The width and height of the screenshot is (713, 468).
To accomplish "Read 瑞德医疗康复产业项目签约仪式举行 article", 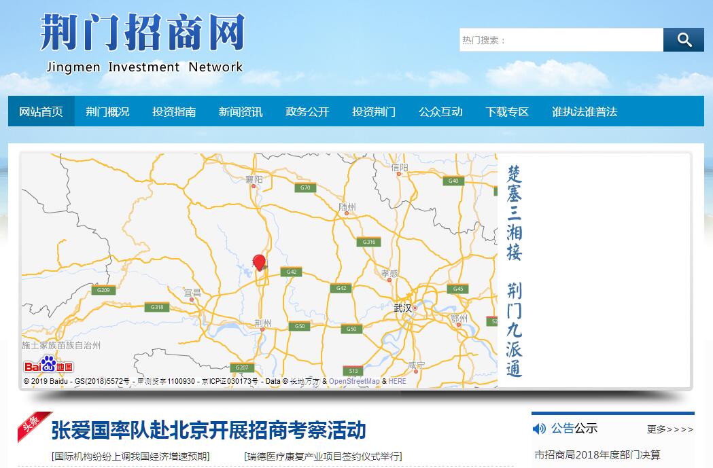I will (323, 456).
